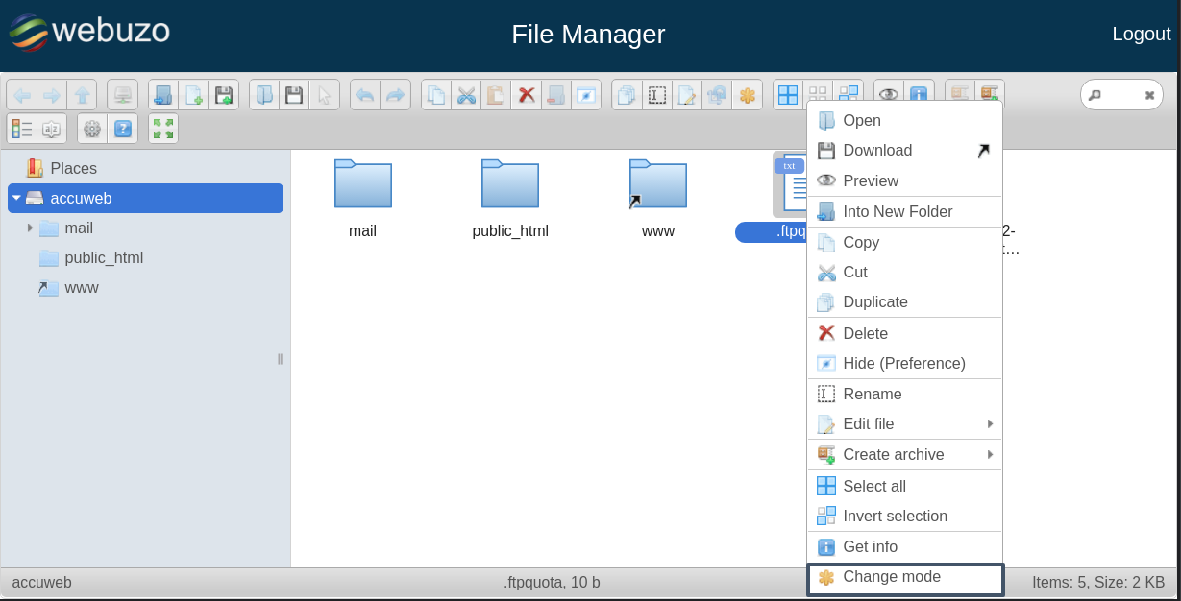The image size is (1181, 601).
Task: Click the Logout link
Action: click(1141, 34)
